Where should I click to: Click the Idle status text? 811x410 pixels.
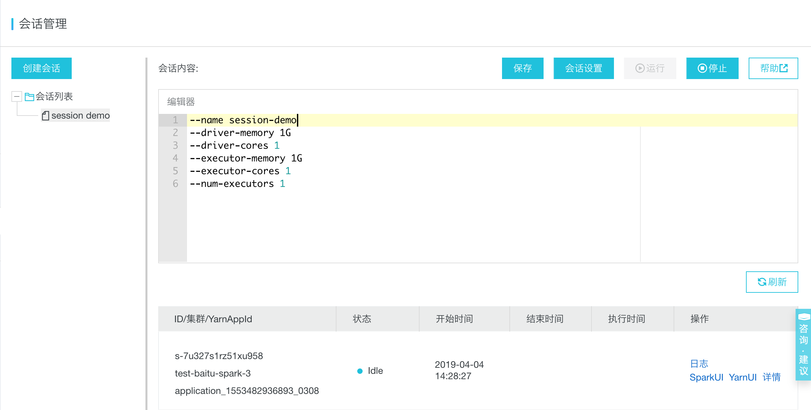375,371
